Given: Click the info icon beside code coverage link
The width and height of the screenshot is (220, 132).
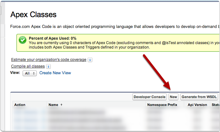Looking at the screenshot, I should [90, 60].
